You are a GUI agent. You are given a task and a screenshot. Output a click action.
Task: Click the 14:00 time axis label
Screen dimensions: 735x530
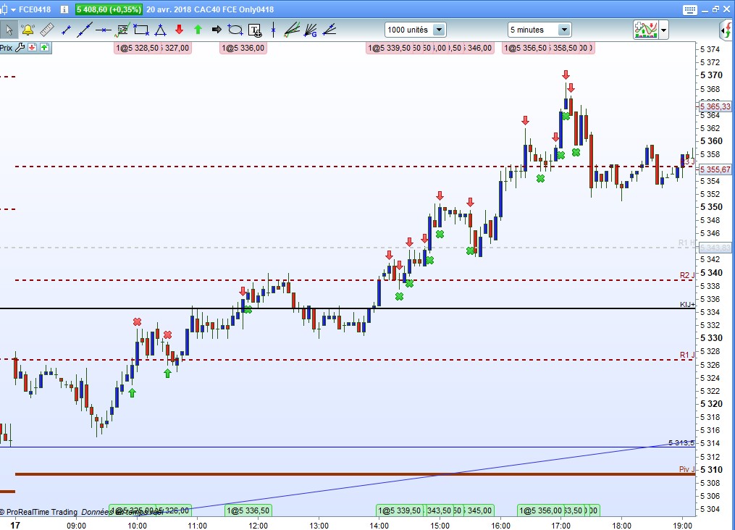(x=379, y=526)
